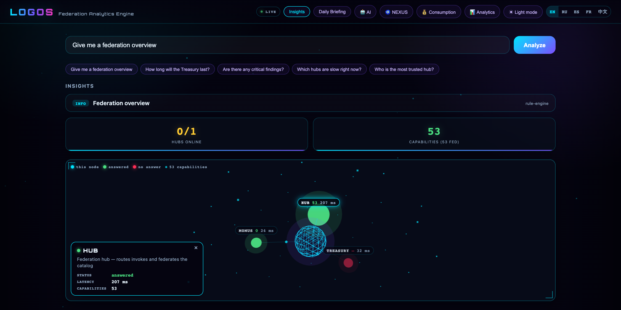Select FR language
The width and height of the screenshot is (621, 310).
(x=589, y=12)
